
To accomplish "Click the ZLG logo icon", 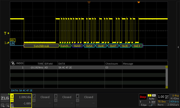I will point(5,98).
